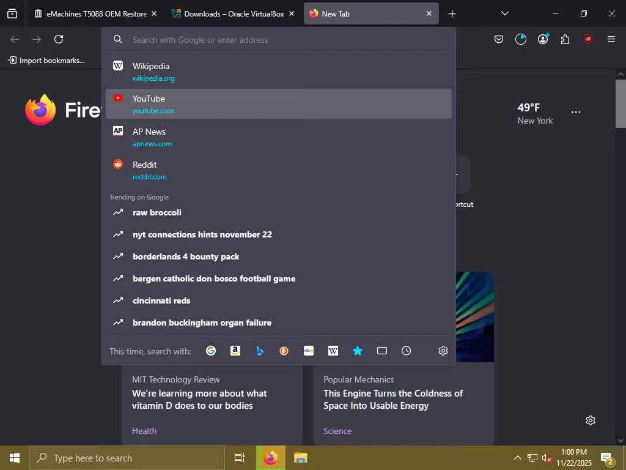Go back to previous page
Screen dimensions: 626x470
(x=15, y=39)
